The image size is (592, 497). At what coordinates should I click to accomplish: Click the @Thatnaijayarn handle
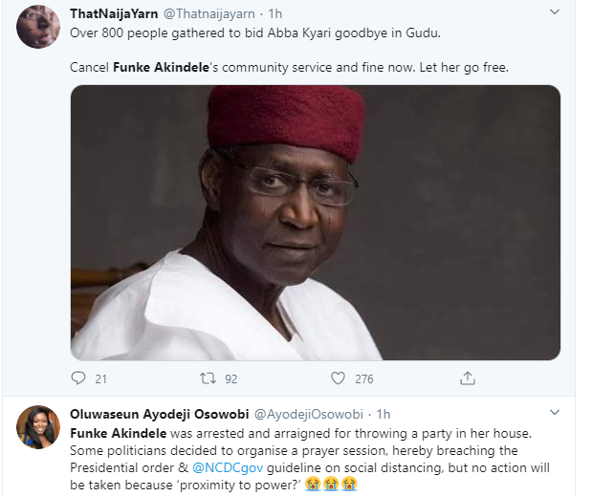coord(210,13)
